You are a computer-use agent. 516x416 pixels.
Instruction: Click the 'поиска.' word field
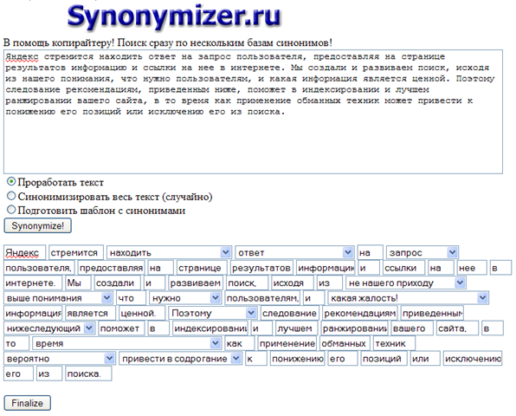(x=88, y=374)
